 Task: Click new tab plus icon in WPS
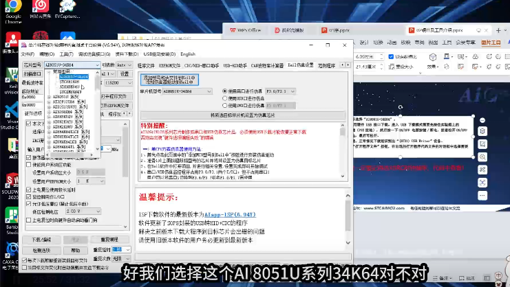pos(498,30)
